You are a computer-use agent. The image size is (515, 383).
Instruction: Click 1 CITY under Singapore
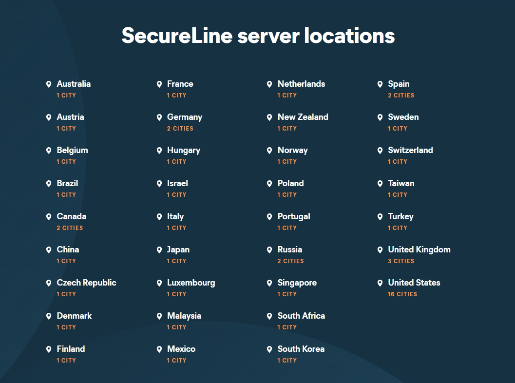tap(286, 294)
